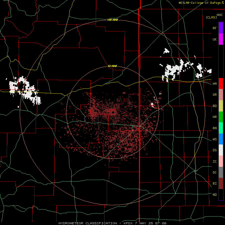Click the 100 NMI range ring label
The width and height of the screenshot is (225, 225).
pyautogui.click(x=112, y=20)
